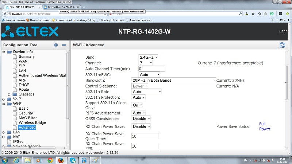Collapse the Device Info tree node

pos(4,52)
